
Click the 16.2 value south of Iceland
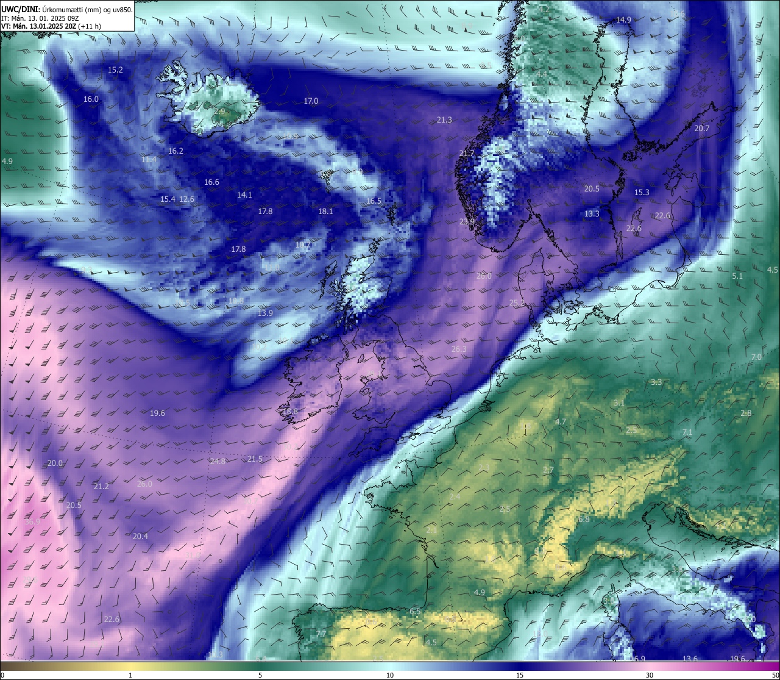coord(175,151)
